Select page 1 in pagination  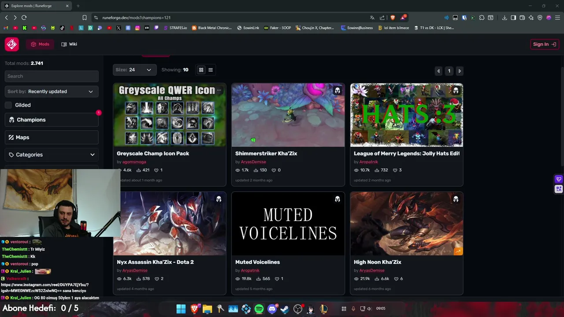point(449,71)
